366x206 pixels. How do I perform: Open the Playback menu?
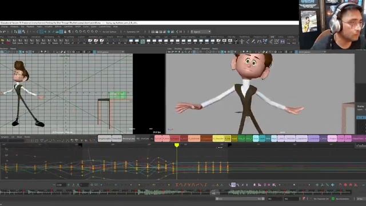30,27
